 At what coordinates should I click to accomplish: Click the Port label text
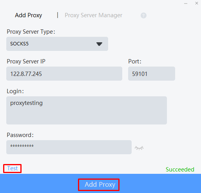(135, 61)
